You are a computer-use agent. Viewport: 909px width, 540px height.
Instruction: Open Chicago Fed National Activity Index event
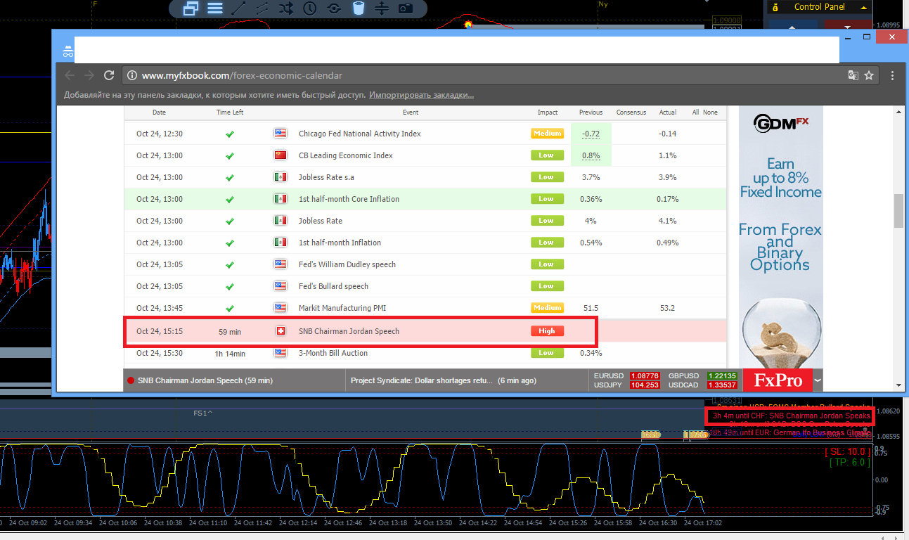360,134
